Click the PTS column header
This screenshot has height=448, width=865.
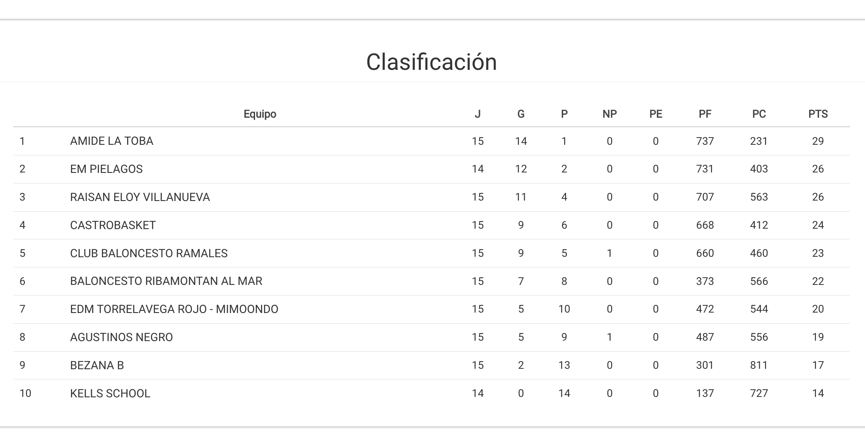[818, 114]
